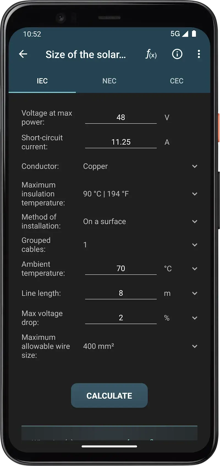Image resolution: width=220 pixels, height=466 pixels.
Task: Click the back arrow to exit calculator
Action: pyautogui.click(x=23, y=54)
